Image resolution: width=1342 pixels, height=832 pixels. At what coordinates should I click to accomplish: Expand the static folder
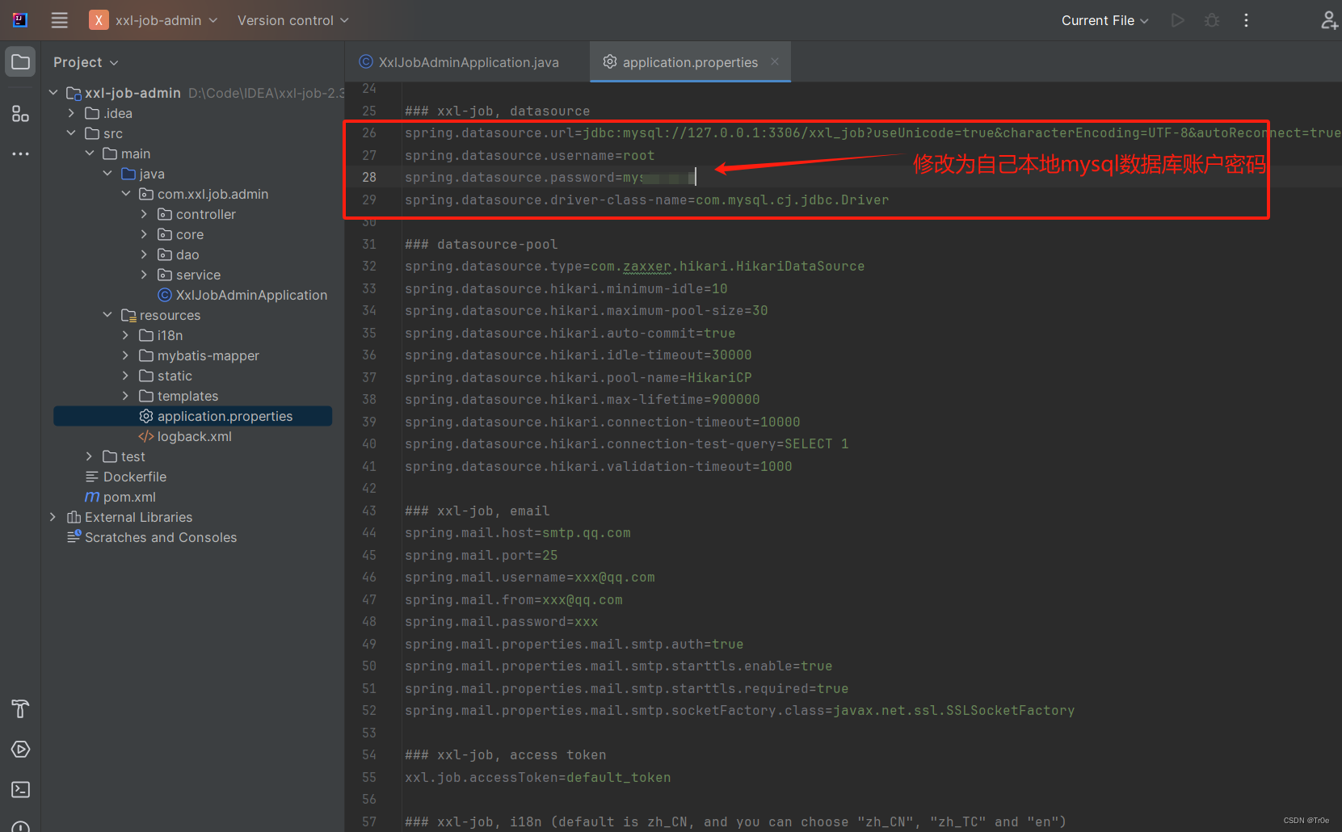click(125, 376)
